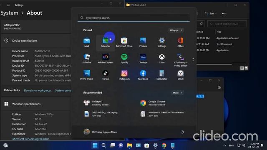
Task: Open the System protection link
Action: click(63, 90)
